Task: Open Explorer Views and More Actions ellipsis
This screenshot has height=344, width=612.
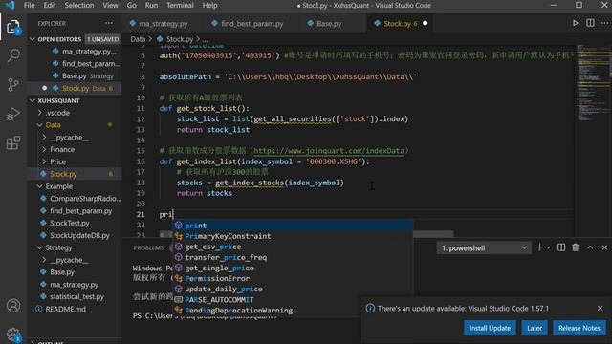Action: click(x=109, y=23)
